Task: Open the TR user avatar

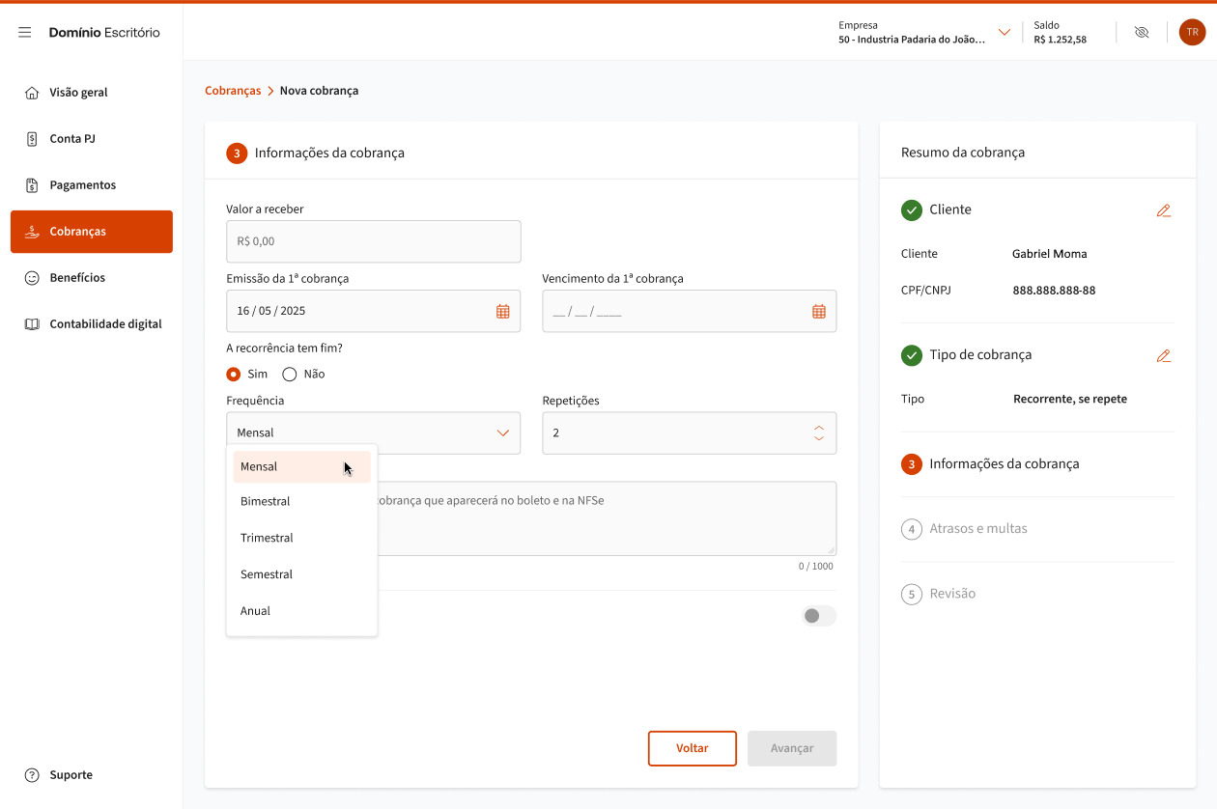Action: pos(1192,33)
